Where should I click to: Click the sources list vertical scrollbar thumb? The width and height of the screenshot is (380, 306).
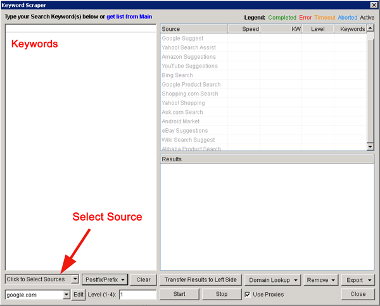(x=370, y=90)
